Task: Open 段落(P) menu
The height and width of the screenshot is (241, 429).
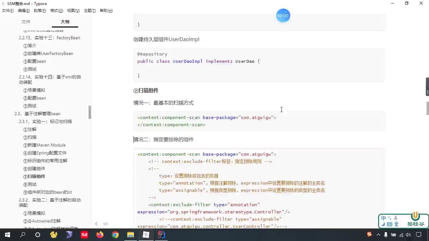Action: (40, 11)
